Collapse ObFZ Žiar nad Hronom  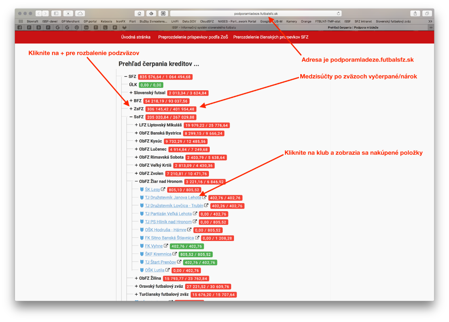[136, 181]
